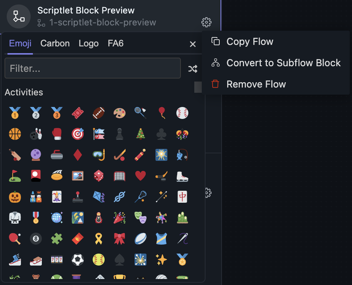Close the emoji picker panel
Image resolution: width=352 pixels, height=285 pixels.
click(x=193, y=44)
